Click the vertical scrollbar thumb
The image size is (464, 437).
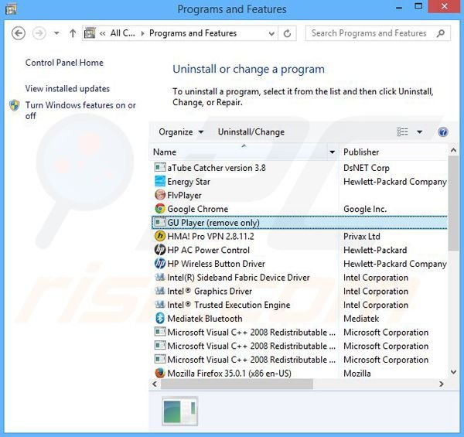tap(453, 203)
